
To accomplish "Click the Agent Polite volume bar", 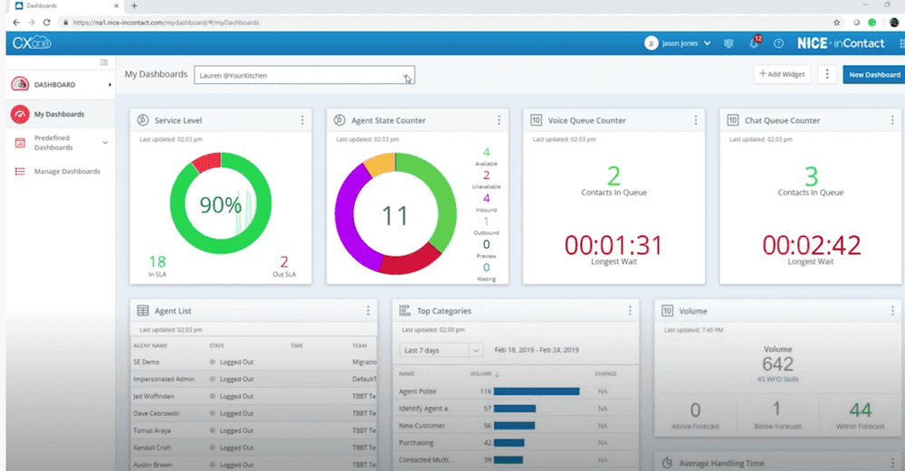I will coord(537,391).
